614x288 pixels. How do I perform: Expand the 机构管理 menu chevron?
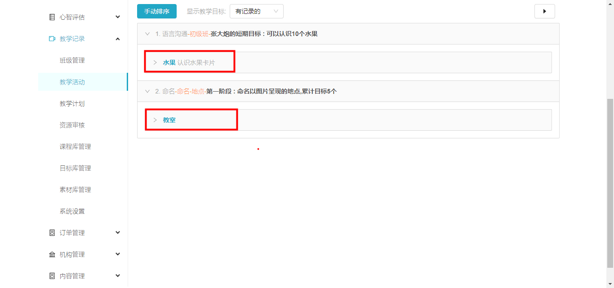118,254
